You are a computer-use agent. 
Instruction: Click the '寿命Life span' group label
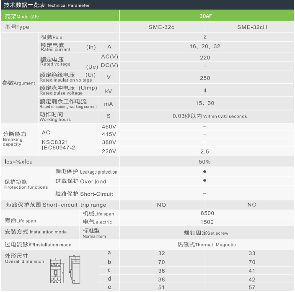tap(20, 220)
